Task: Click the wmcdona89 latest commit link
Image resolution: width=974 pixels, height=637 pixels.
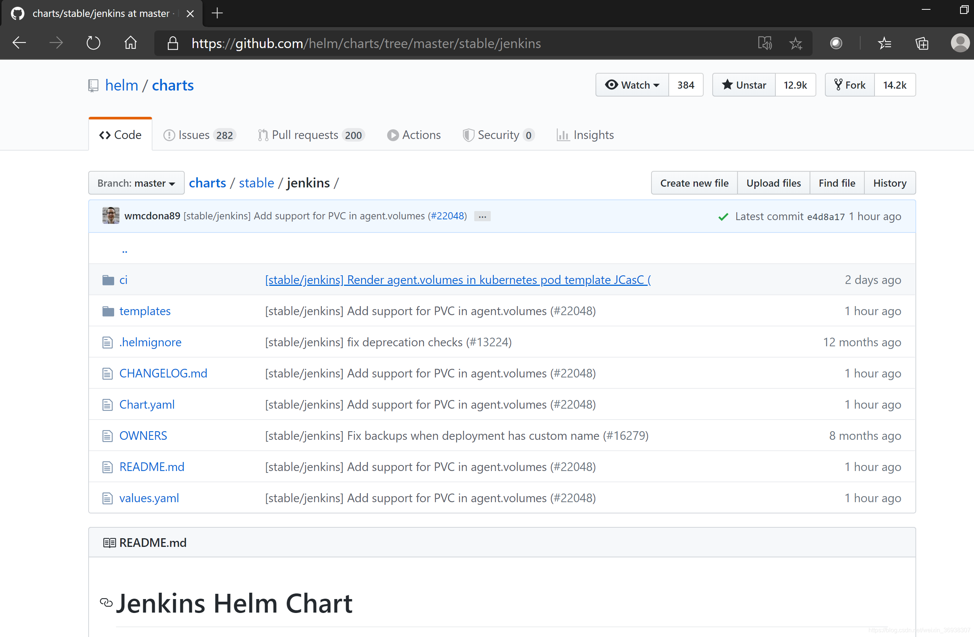Action: pos(151,216)
